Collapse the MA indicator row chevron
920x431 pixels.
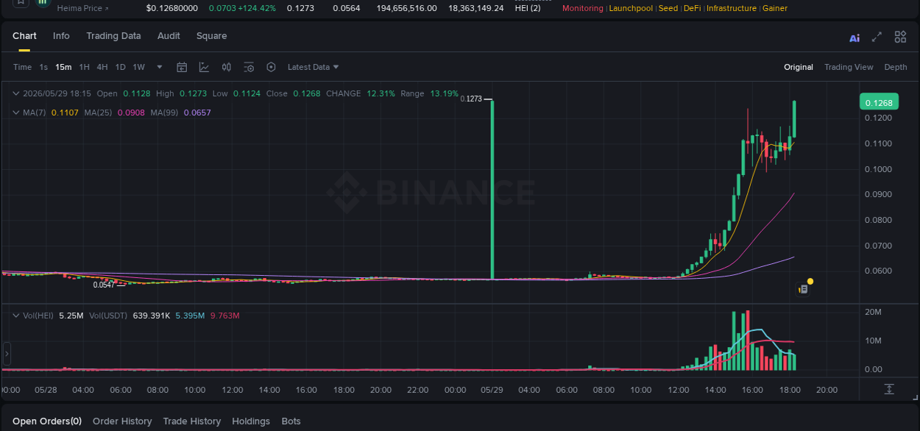click(x=16, y=113)
